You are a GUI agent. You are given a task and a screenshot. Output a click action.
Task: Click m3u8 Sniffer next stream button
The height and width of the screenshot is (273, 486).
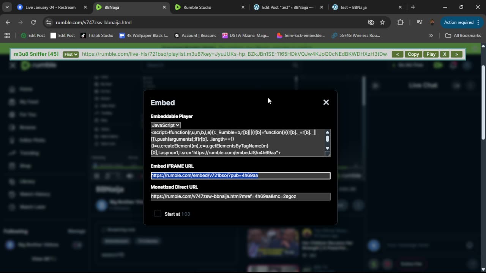[457, 54]
